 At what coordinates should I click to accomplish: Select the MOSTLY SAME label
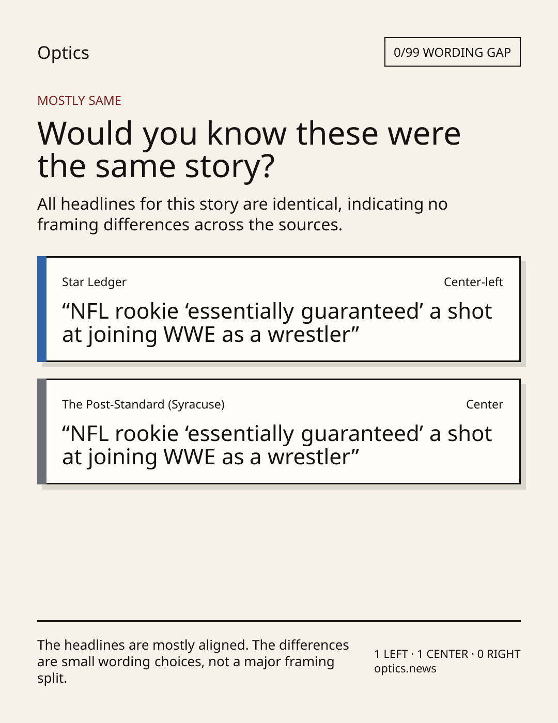[79, 101]
